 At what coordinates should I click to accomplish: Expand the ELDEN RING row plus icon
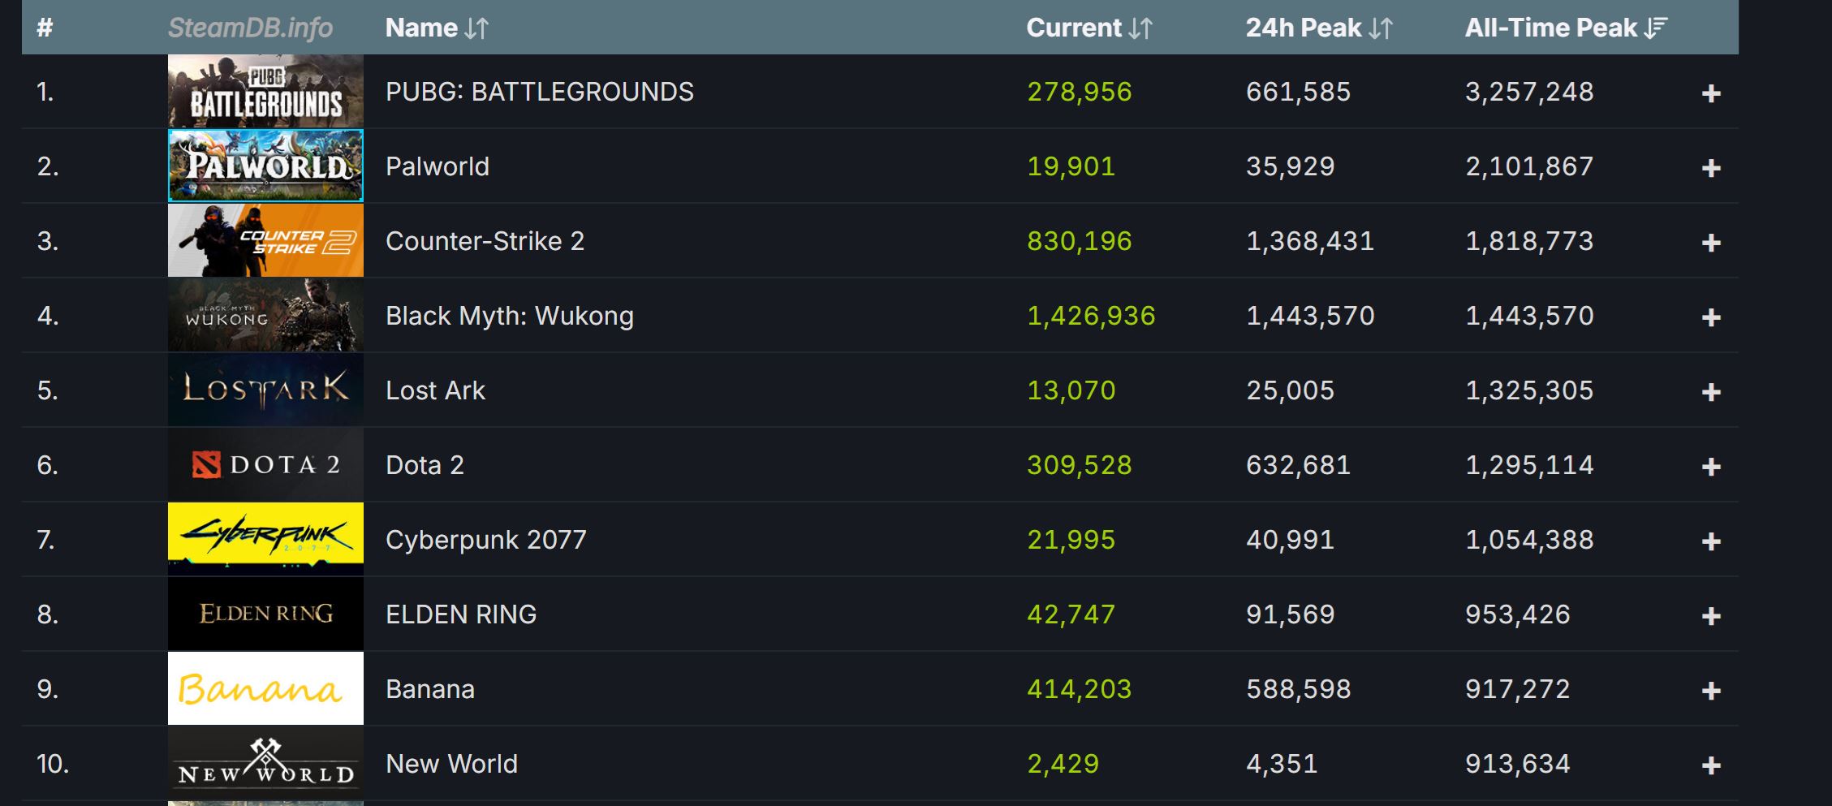[x=1711, y=616]
